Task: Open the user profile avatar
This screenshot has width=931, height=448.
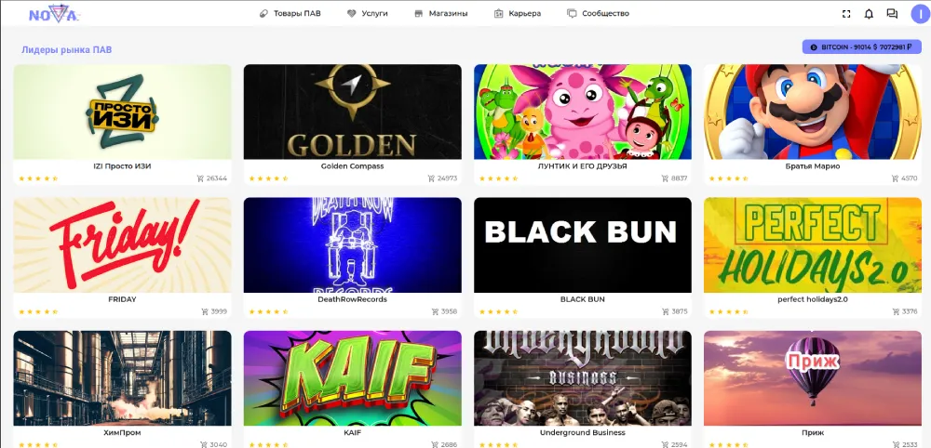Action: tap(920, 14)
